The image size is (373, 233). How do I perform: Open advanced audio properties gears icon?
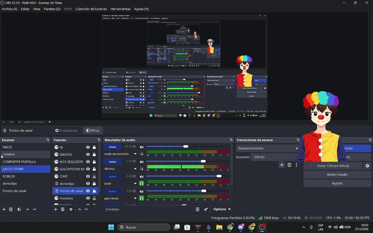[206, 209]
